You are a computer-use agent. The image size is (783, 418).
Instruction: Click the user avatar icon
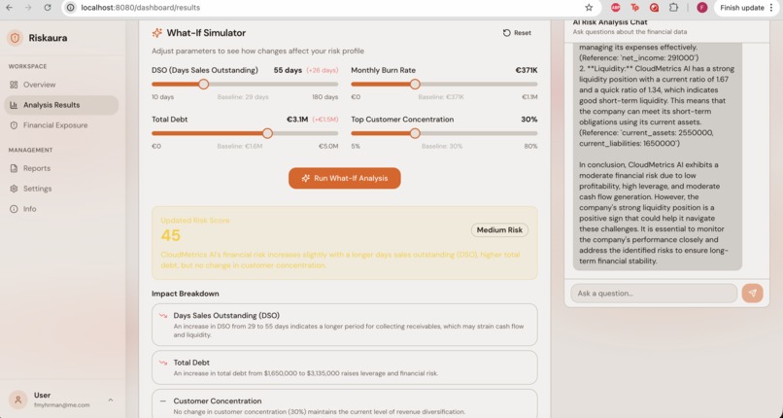pos(18,400)
